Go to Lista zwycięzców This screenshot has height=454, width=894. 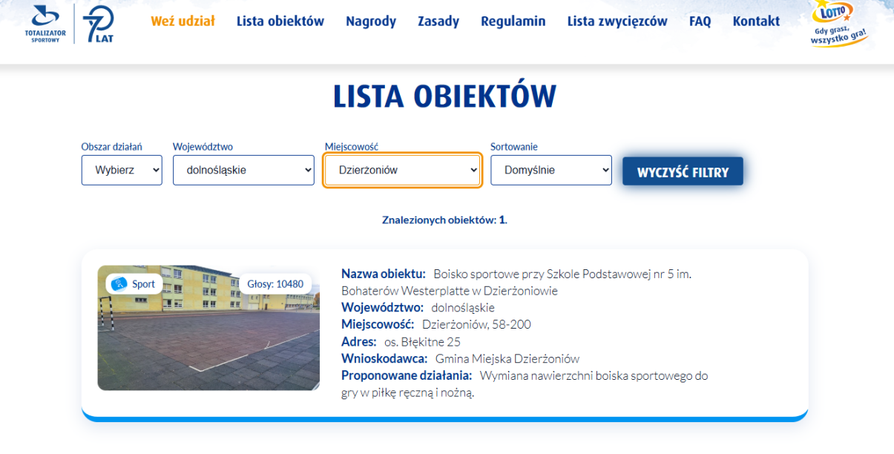617,21
